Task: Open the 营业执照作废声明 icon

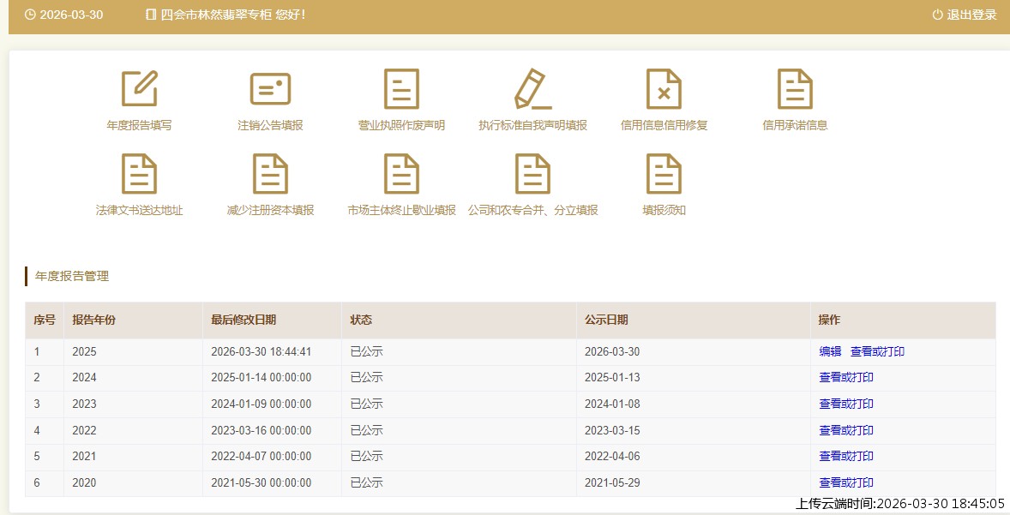Action: (401, 89)
